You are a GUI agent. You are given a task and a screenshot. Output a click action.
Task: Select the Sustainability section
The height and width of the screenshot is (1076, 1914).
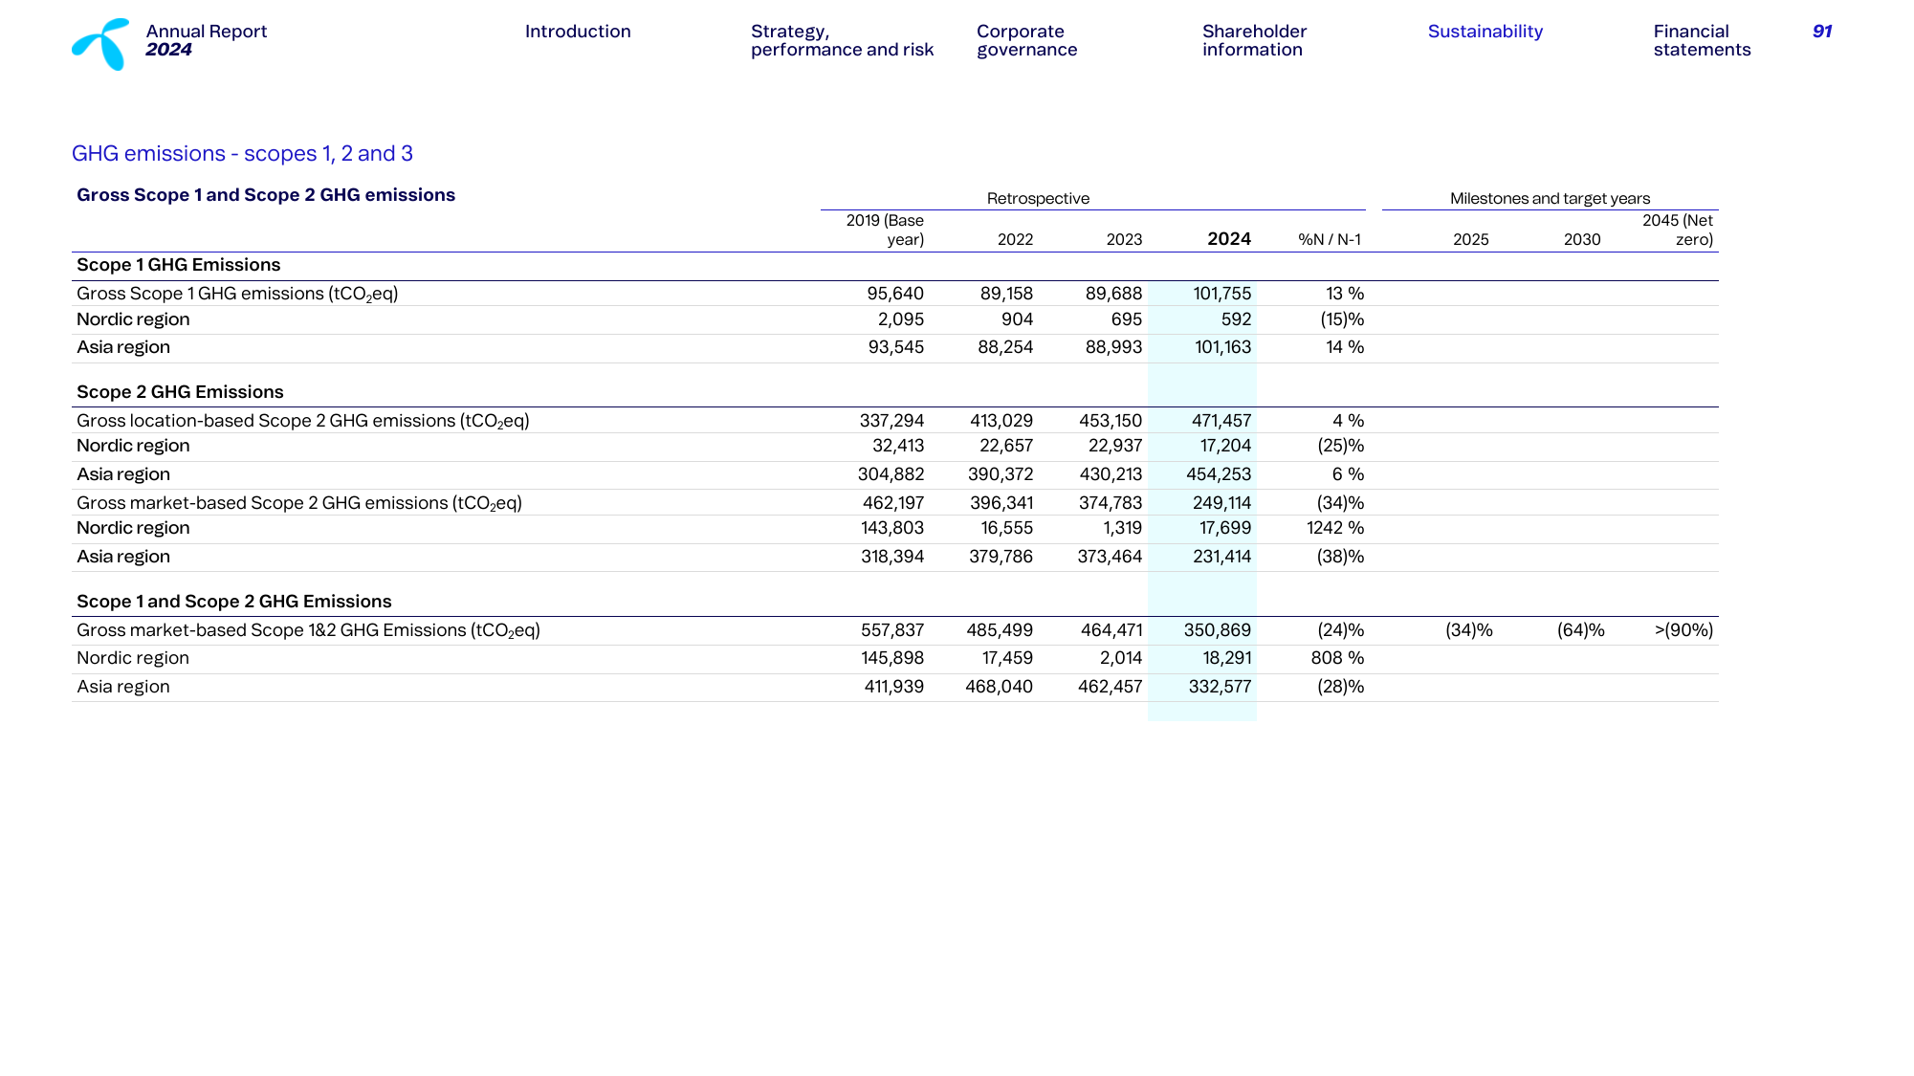click(x=1485, y=32)
